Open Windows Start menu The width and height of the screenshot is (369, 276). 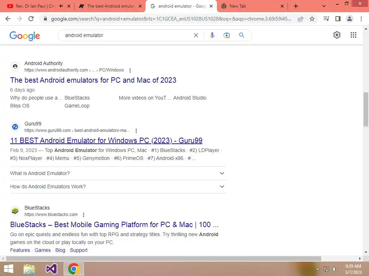click(x=9, y=269)
